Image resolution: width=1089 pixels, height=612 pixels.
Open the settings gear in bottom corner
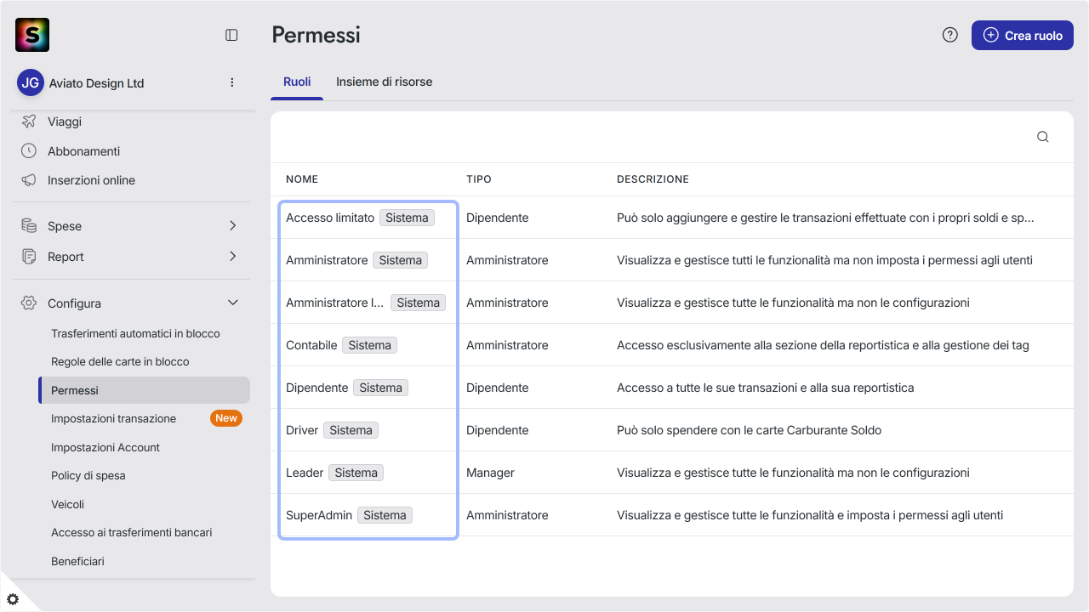[13, 599]
